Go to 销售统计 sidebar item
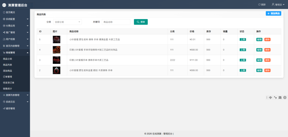 click(8, 89)
